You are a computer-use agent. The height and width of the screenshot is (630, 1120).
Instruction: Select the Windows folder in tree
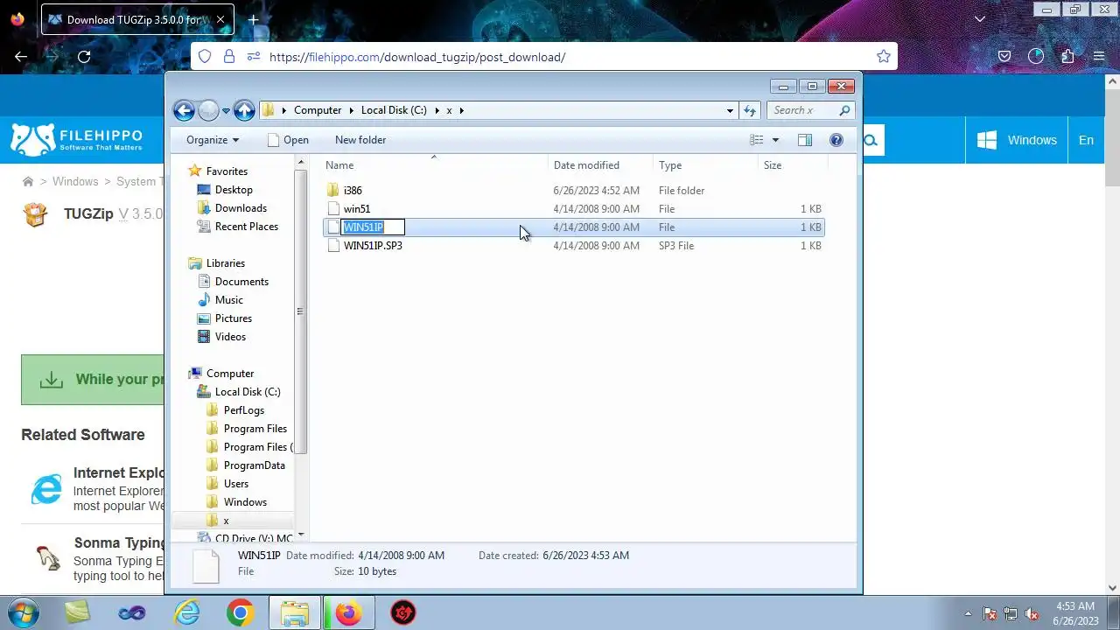tap(245, 502)
